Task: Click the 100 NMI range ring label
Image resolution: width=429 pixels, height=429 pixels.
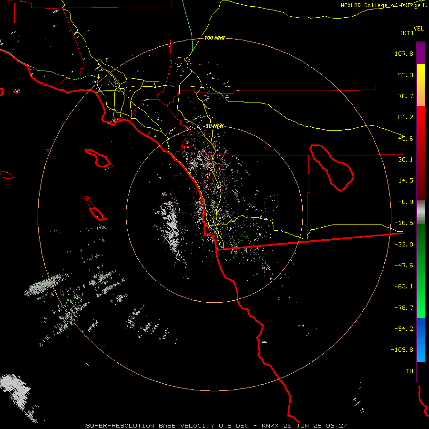Action: pos(214,38)
